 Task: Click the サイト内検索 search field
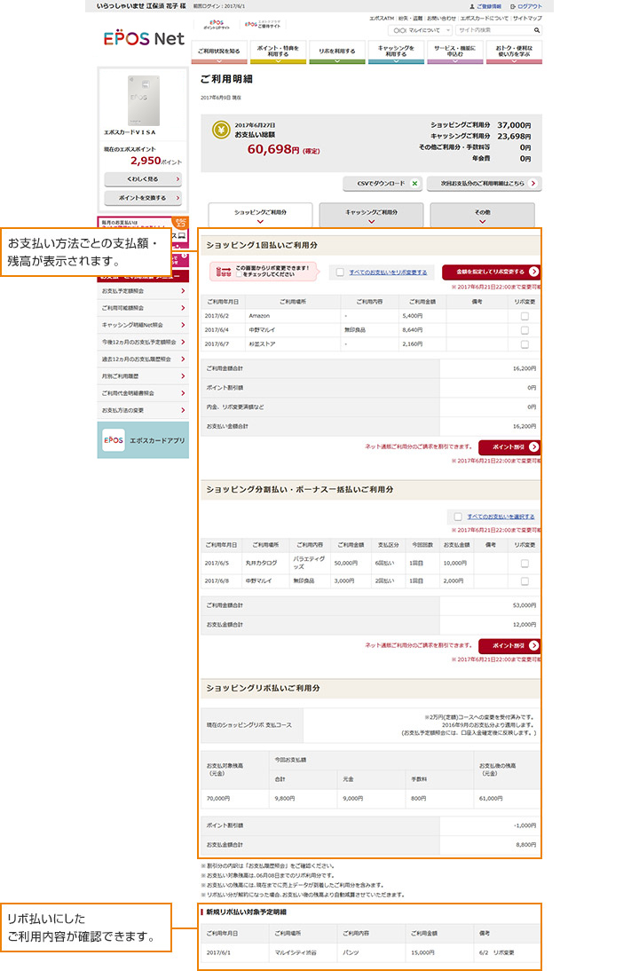click(x=493, y=30)
